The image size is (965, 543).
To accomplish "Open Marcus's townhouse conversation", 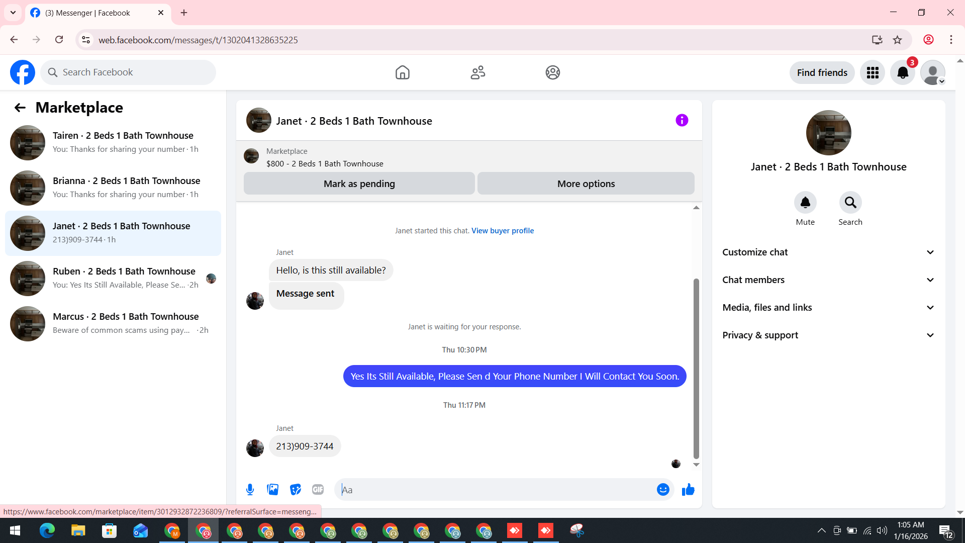I will (x=113, y=323).
